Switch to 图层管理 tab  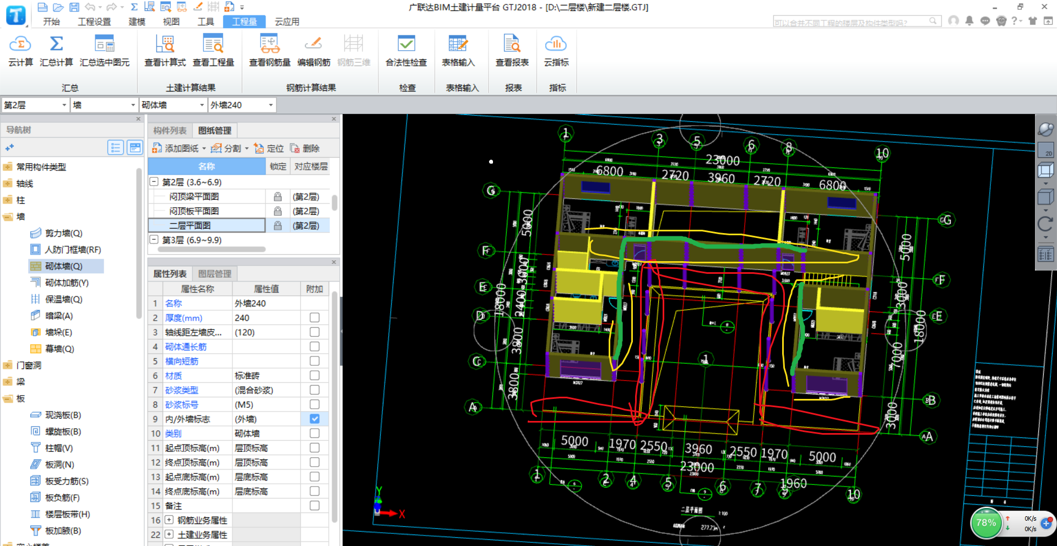[x=214, y=274]
